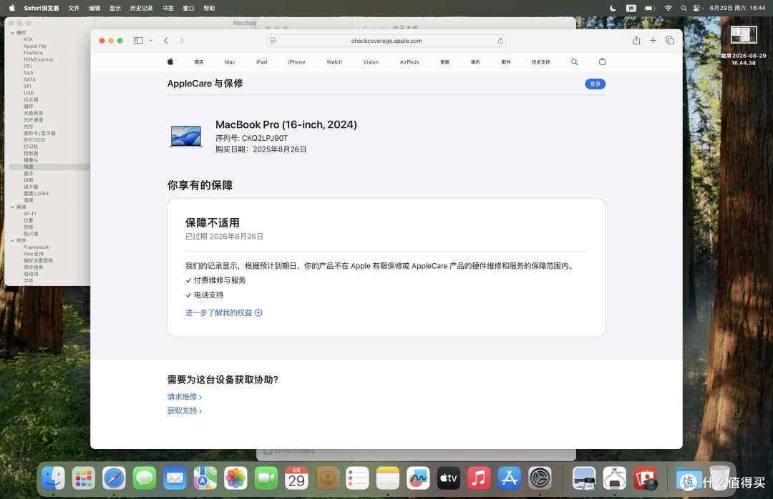773x499 pixels.
Task: Click the Wi-Fi icon in menu bar
Action: click(x=668, y=8)
